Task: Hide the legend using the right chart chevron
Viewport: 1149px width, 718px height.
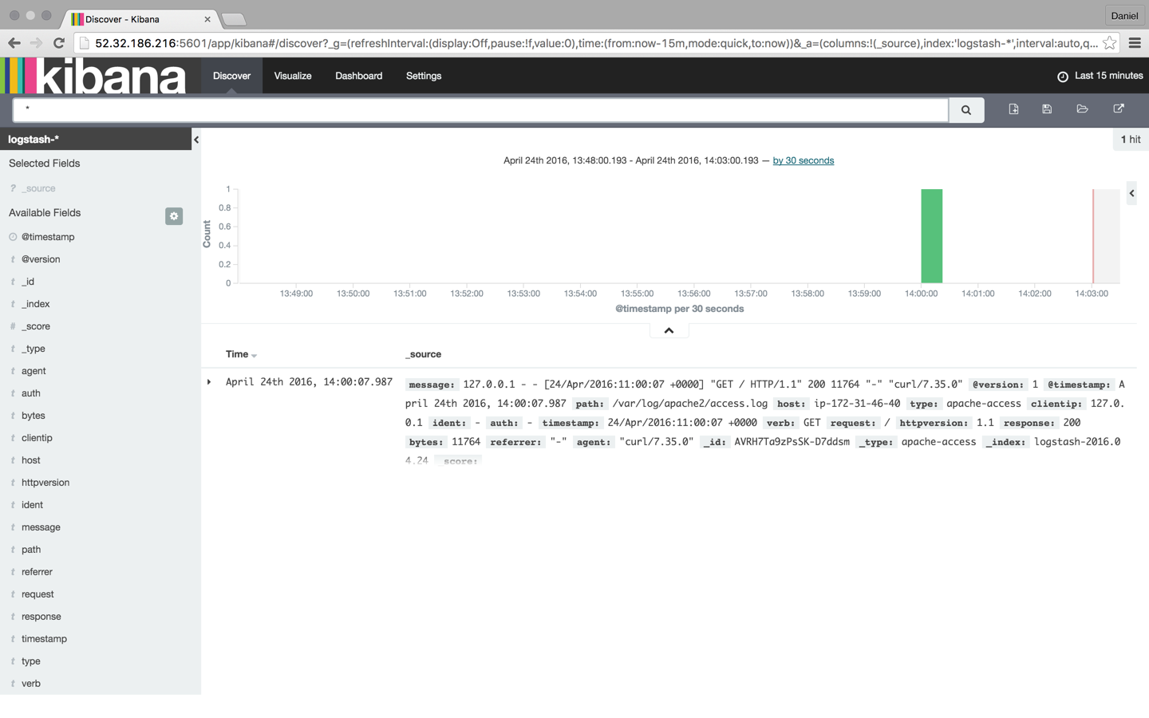Action: [1131, 193]
